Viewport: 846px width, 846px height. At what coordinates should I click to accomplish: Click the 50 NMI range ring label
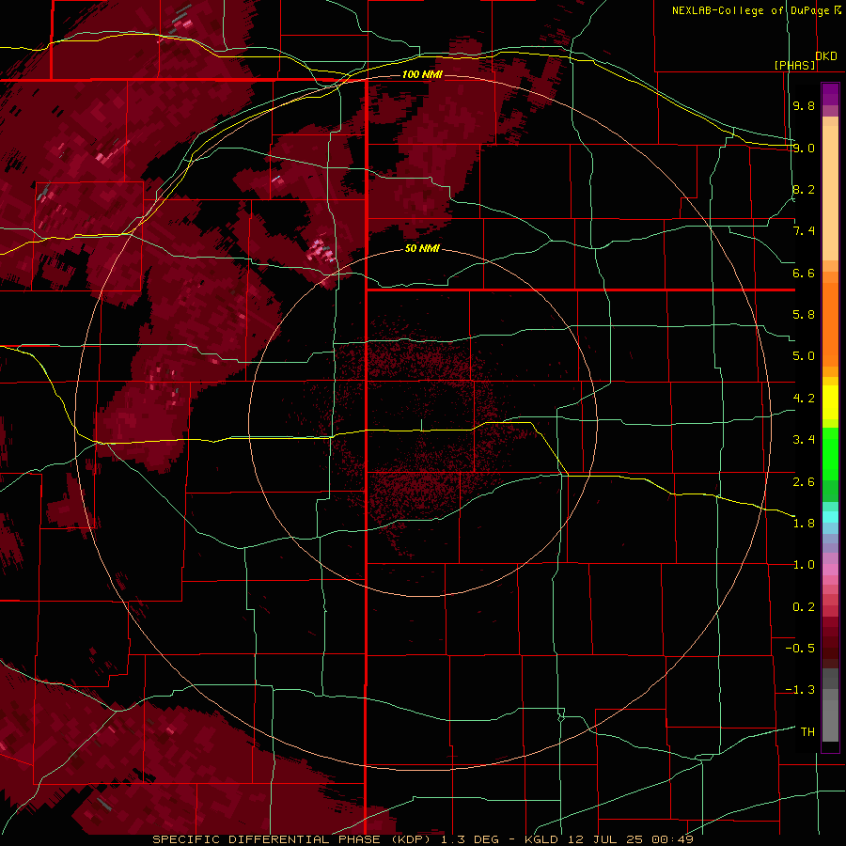[x=422, y=249]
